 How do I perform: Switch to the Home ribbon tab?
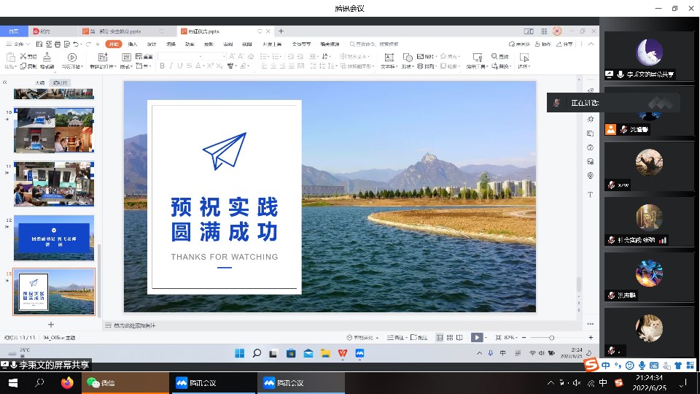tap(113, 45)
